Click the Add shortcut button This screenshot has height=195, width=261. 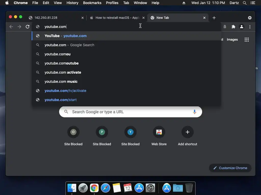187,136
